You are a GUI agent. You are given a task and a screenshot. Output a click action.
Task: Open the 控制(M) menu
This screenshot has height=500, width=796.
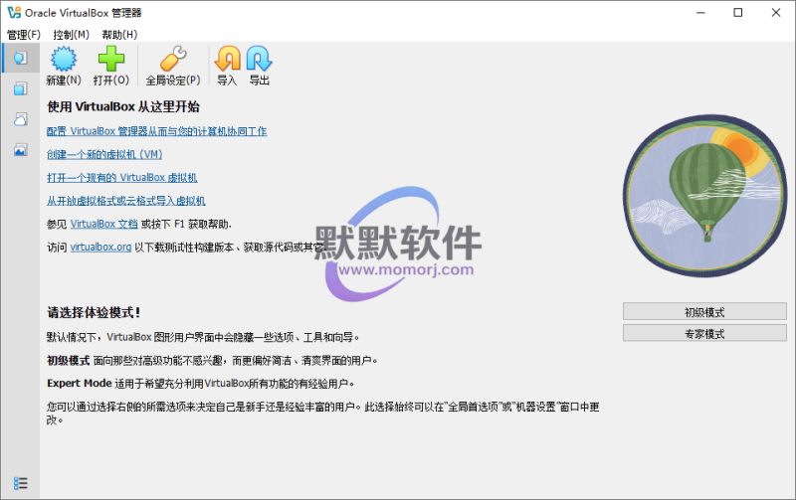(x=71, y=35)
